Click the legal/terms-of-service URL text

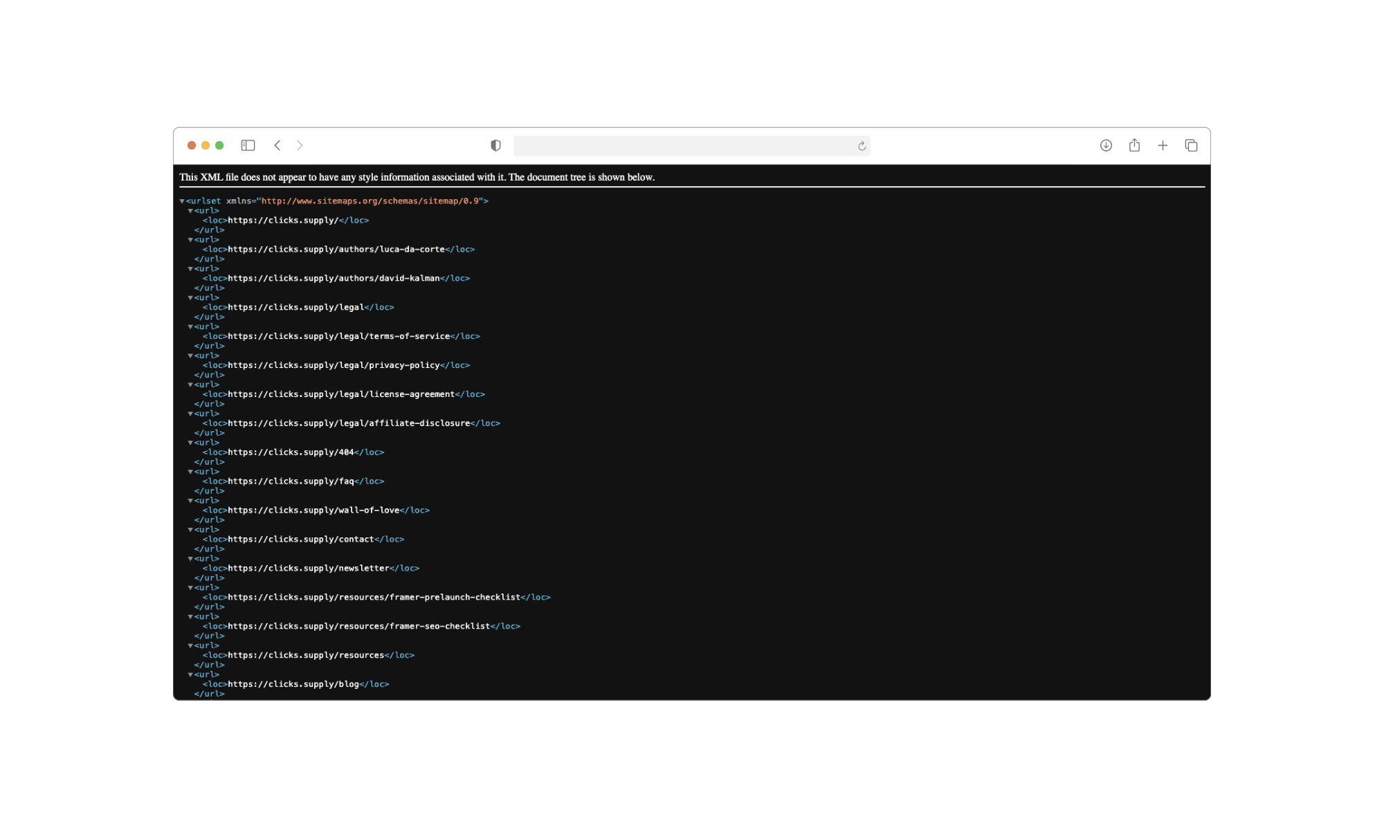(x=339, y=337)
